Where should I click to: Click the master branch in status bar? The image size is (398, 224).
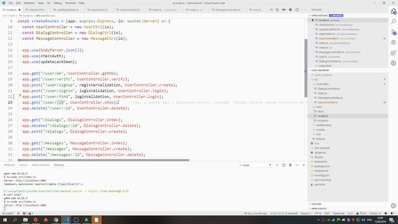pyautogui.click(x=8, y=213)
